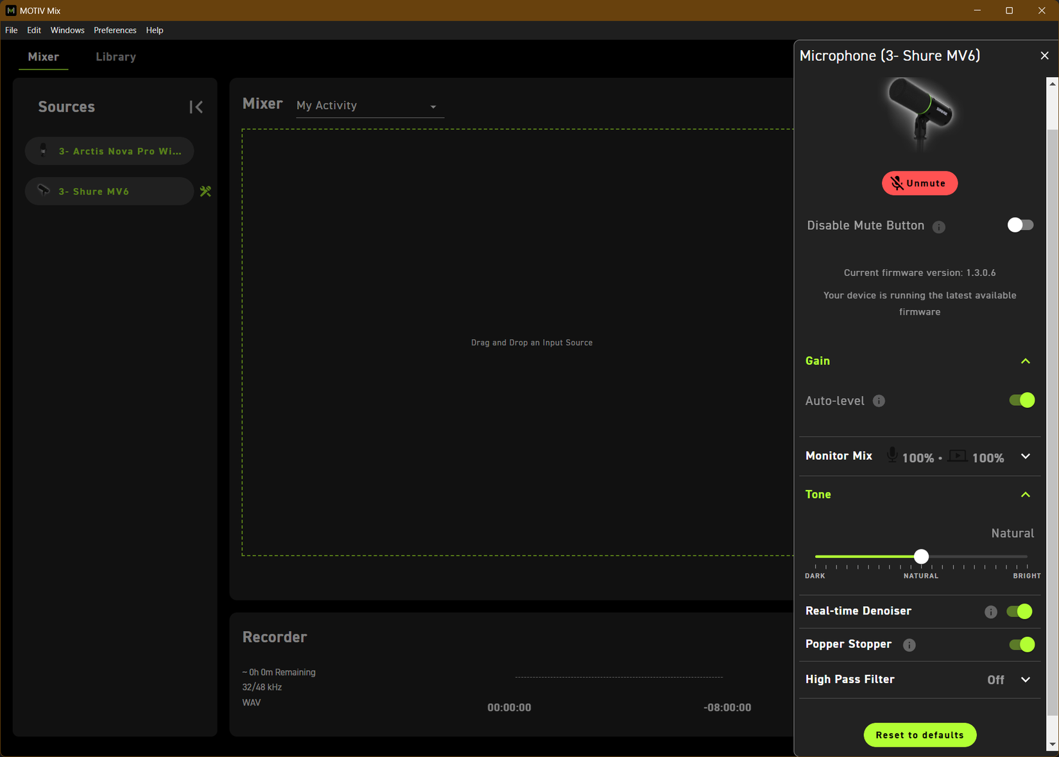Expand High Pass Filter options
Image resolution: width=1059 pixels, height=757 pixels.
pos(1025,679)
